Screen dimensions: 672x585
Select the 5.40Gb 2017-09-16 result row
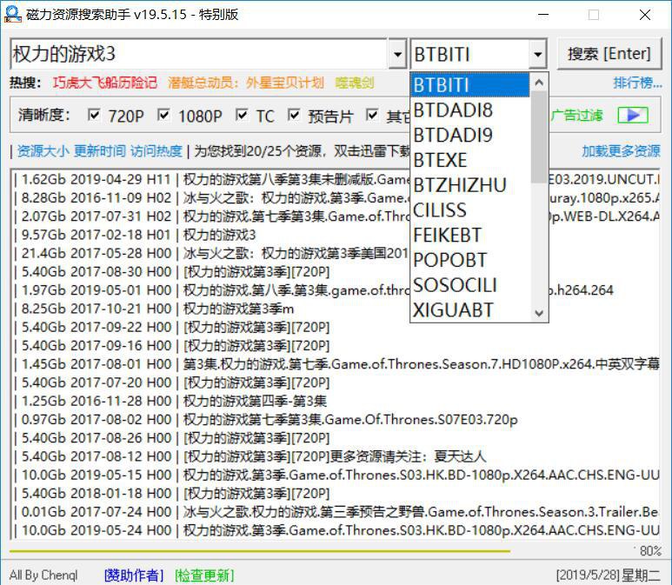tap(336, 345)
